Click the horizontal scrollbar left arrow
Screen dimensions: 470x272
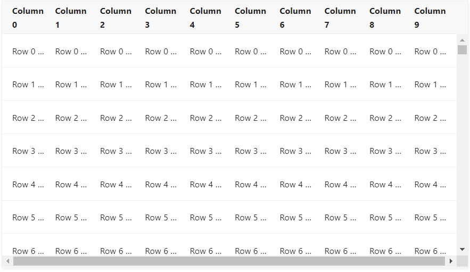click(x=8, y=261)
